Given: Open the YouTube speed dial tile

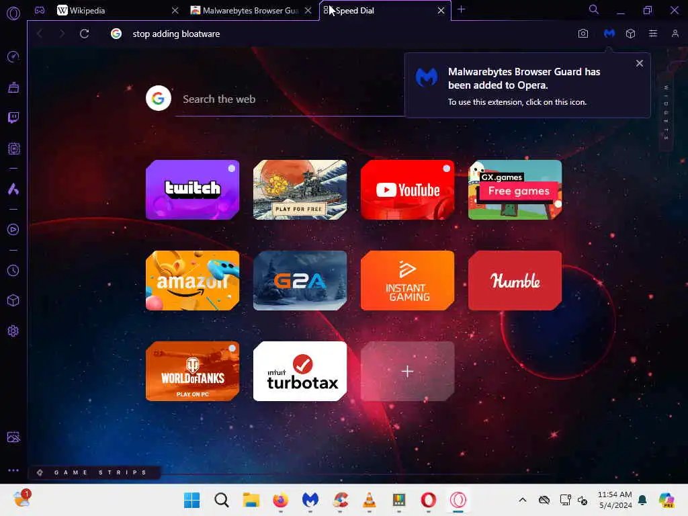Looking at the screenshot, I should [x=408, y=189].
